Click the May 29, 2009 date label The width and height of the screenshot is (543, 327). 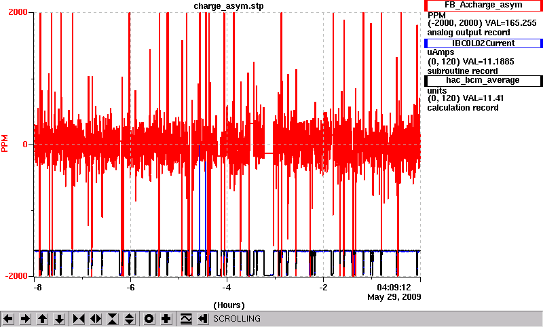pos(394,297)
